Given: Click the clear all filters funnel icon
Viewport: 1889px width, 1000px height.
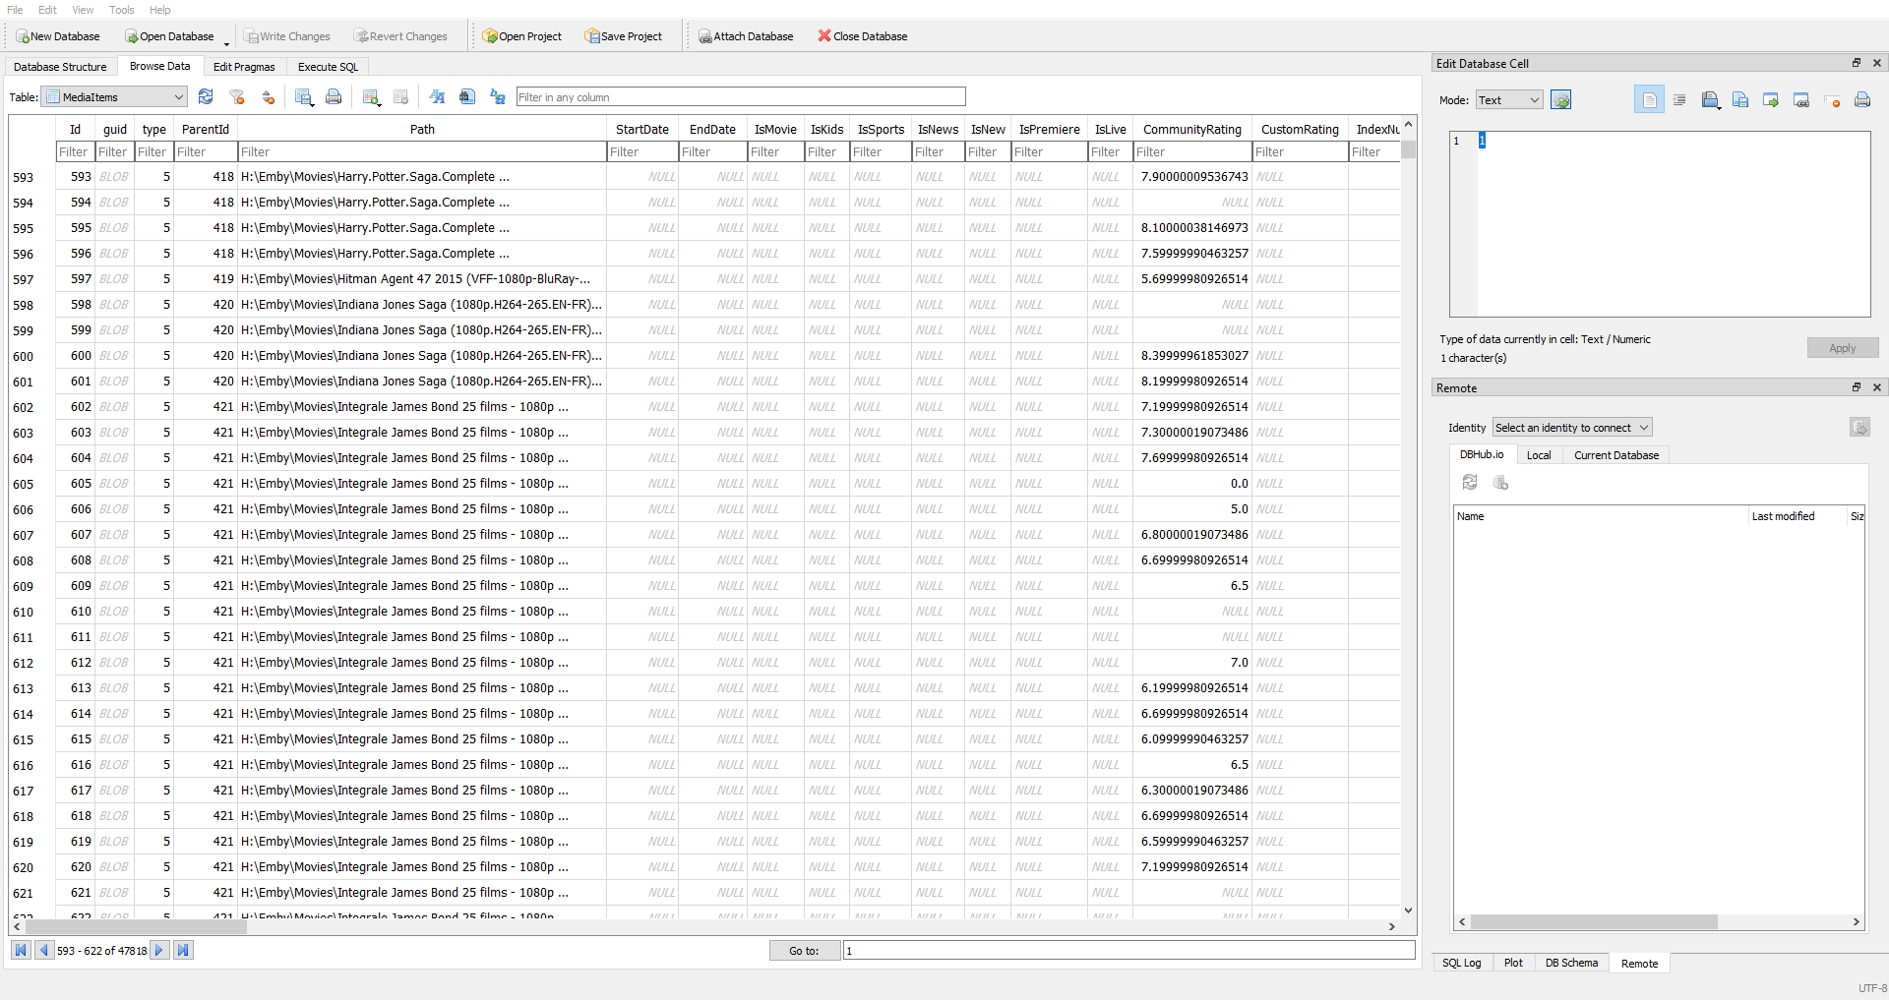Looking at the screenshot, I should tap(237, 96).
